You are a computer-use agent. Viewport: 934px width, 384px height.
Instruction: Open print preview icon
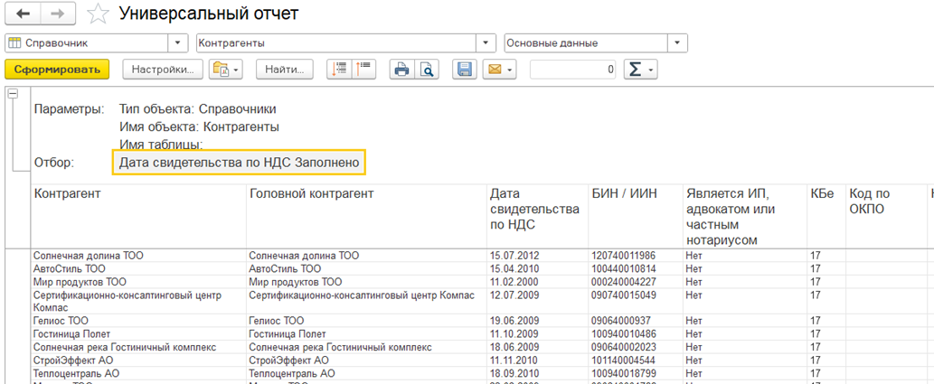[426, 70]
